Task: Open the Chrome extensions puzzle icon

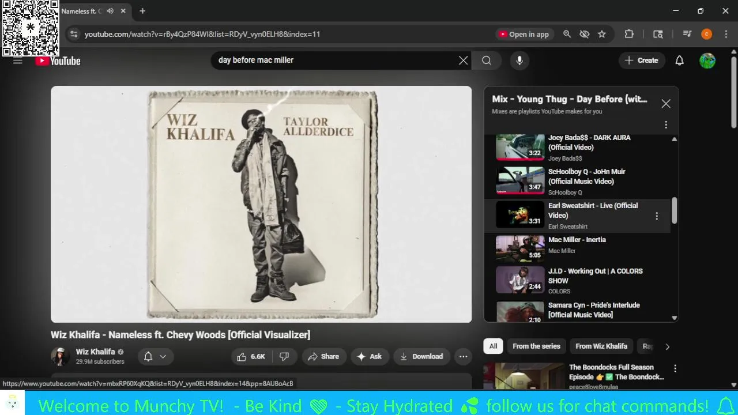Action: (629, 34)
